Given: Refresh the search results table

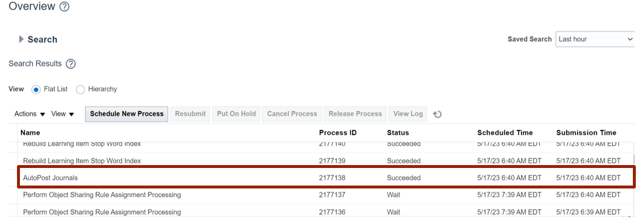Looking at the screenshot, I should tap(437, 114).
